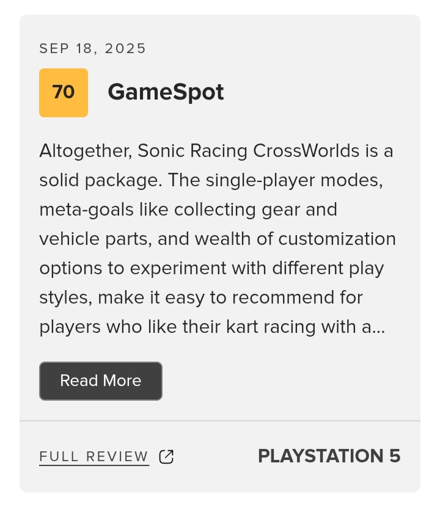This screenshot has width=440, height=518.
Task: Click the phrase single-player modes
Action: [x=294, y=181]
